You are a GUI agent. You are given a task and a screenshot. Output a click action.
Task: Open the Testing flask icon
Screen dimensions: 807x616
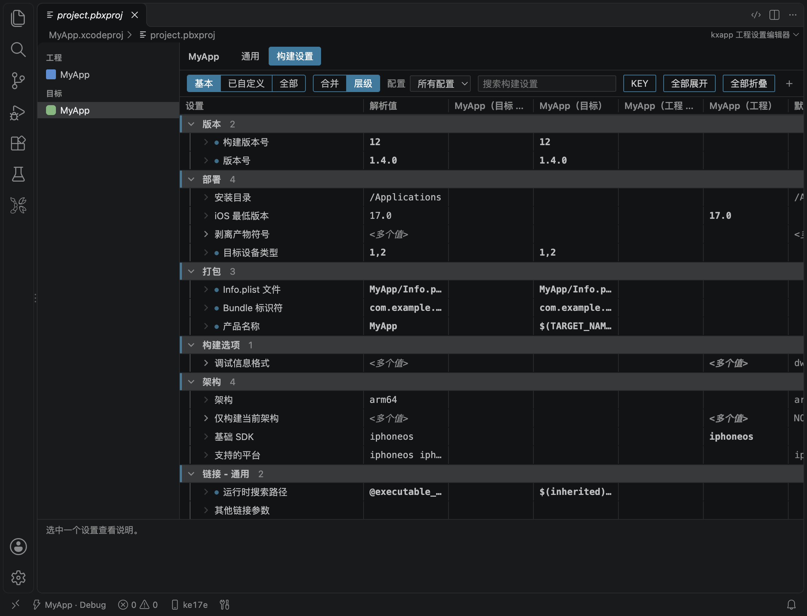pos(18,174)
